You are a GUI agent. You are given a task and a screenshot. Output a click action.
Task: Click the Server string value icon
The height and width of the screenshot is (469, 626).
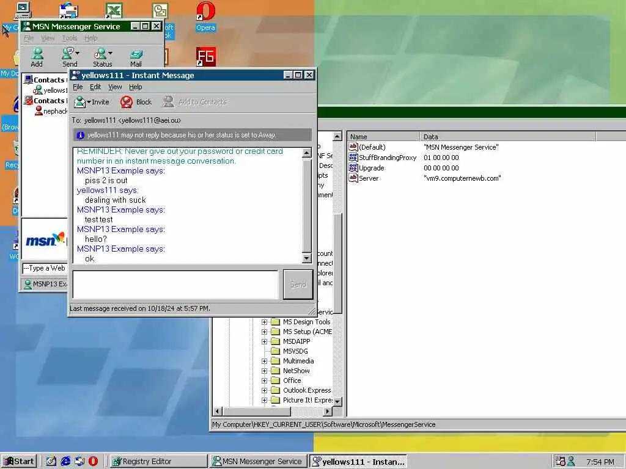click(x=353, y=178)
